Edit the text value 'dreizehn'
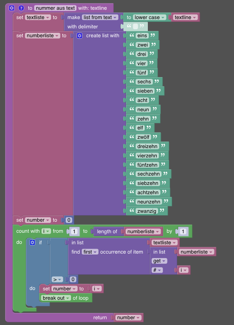The height and width of the screenshot is (325, 234). [147, 146]
